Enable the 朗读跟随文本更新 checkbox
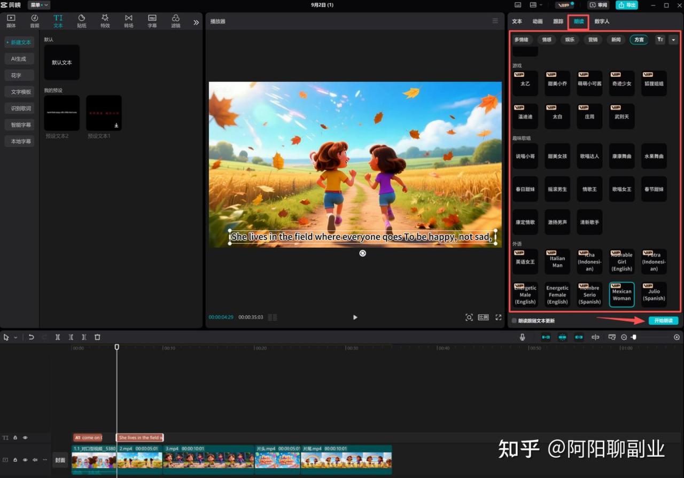Screen dimensions: 684x478 (x=514, y=321)
